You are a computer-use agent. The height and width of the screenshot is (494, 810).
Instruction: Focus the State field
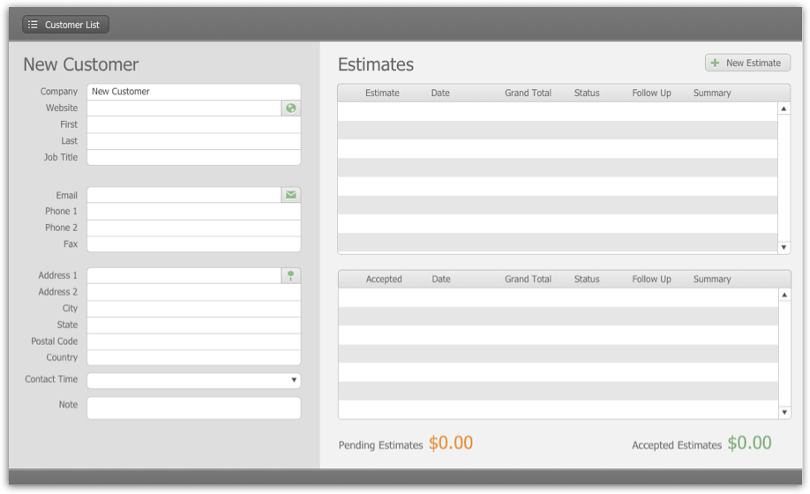point(194,325)
